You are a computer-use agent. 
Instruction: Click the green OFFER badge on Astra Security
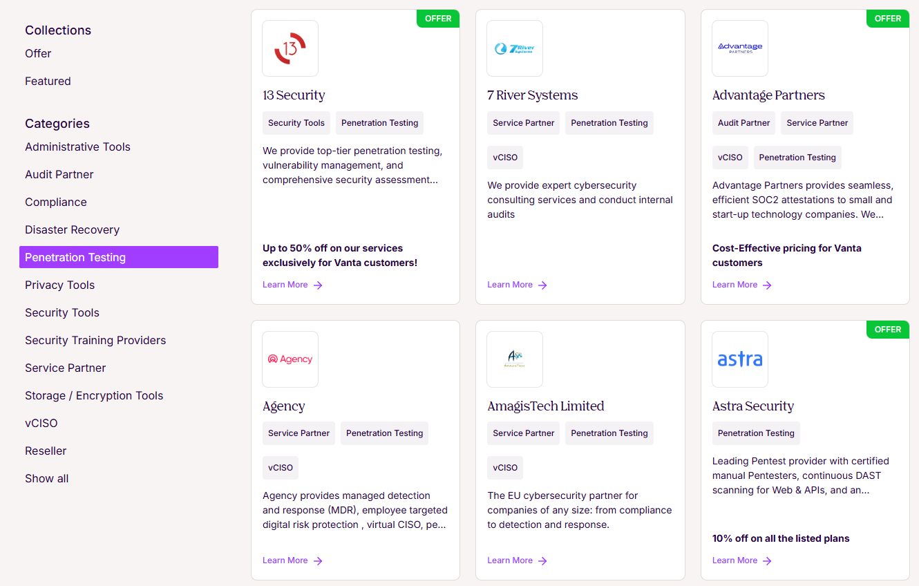887,329
